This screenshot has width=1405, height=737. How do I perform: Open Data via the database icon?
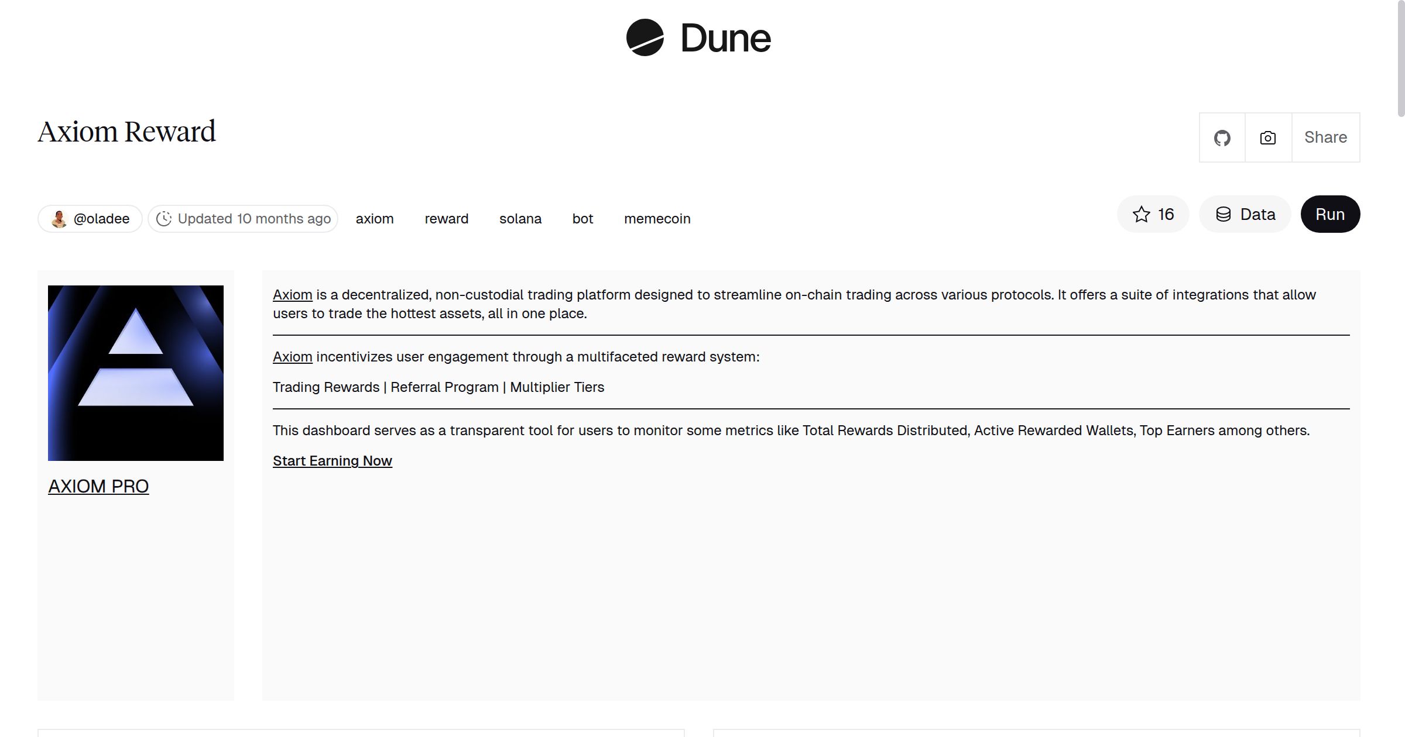click(x=1225, y=214)
